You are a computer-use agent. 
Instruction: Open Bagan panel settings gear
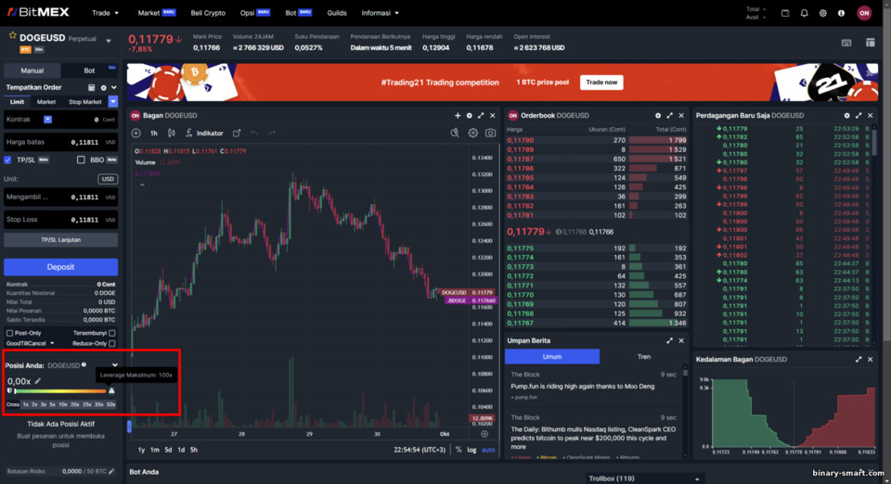tap(470, 115)
